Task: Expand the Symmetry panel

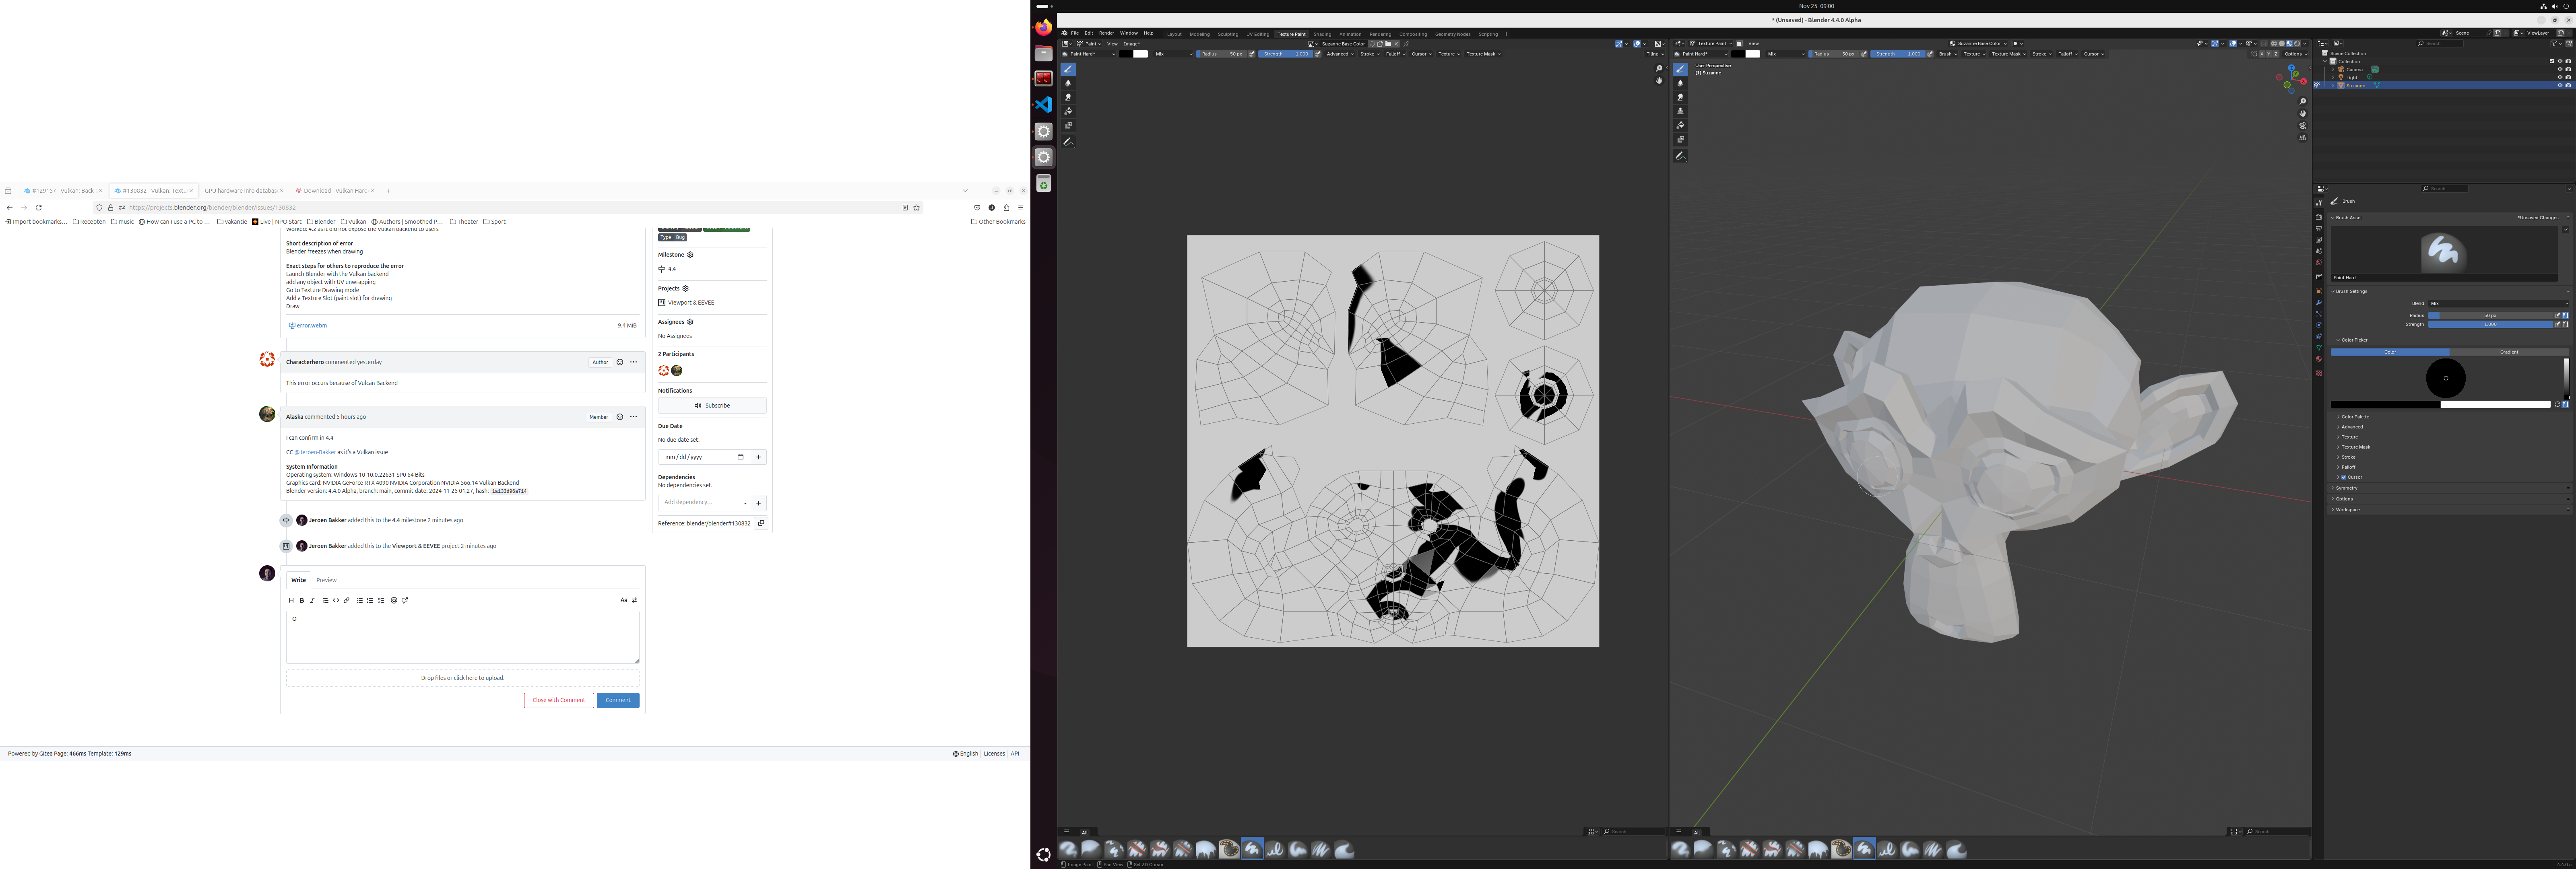Action: 2346,488
